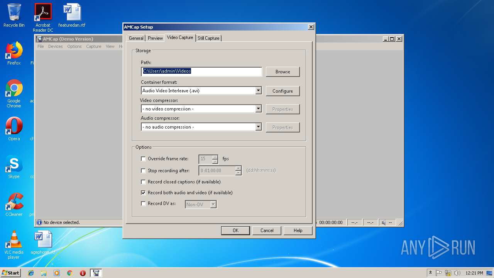This screenshot has width=494, height=278.
Task: Enable Record closed captions checkbox
Action: pos(144,182)
